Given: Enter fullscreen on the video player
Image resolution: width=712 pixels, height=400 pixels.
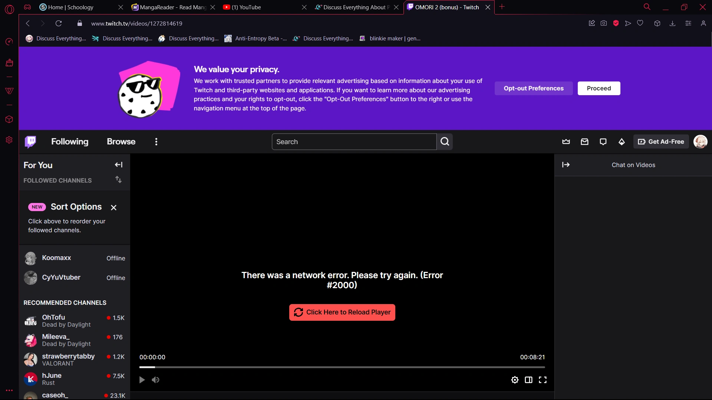Looking at the screenshot, I should click(543, 380).
